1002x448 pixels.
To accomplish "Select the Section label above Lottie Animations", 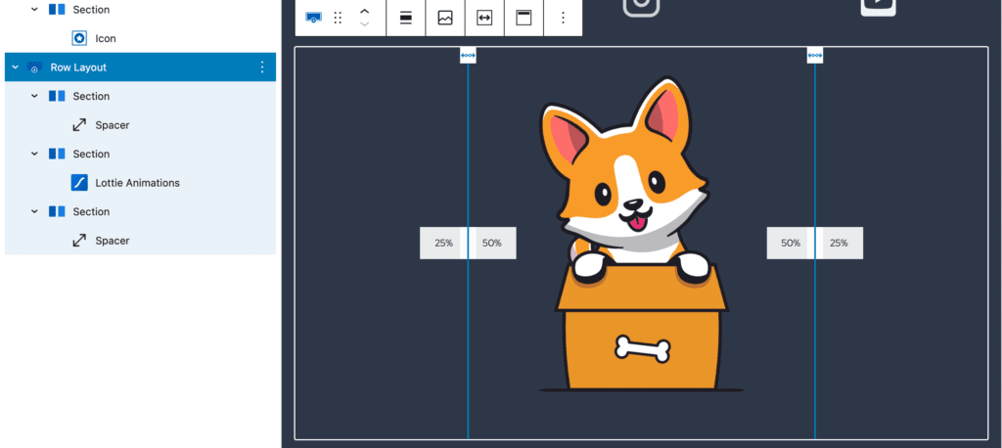I will (x=91, y=154).
